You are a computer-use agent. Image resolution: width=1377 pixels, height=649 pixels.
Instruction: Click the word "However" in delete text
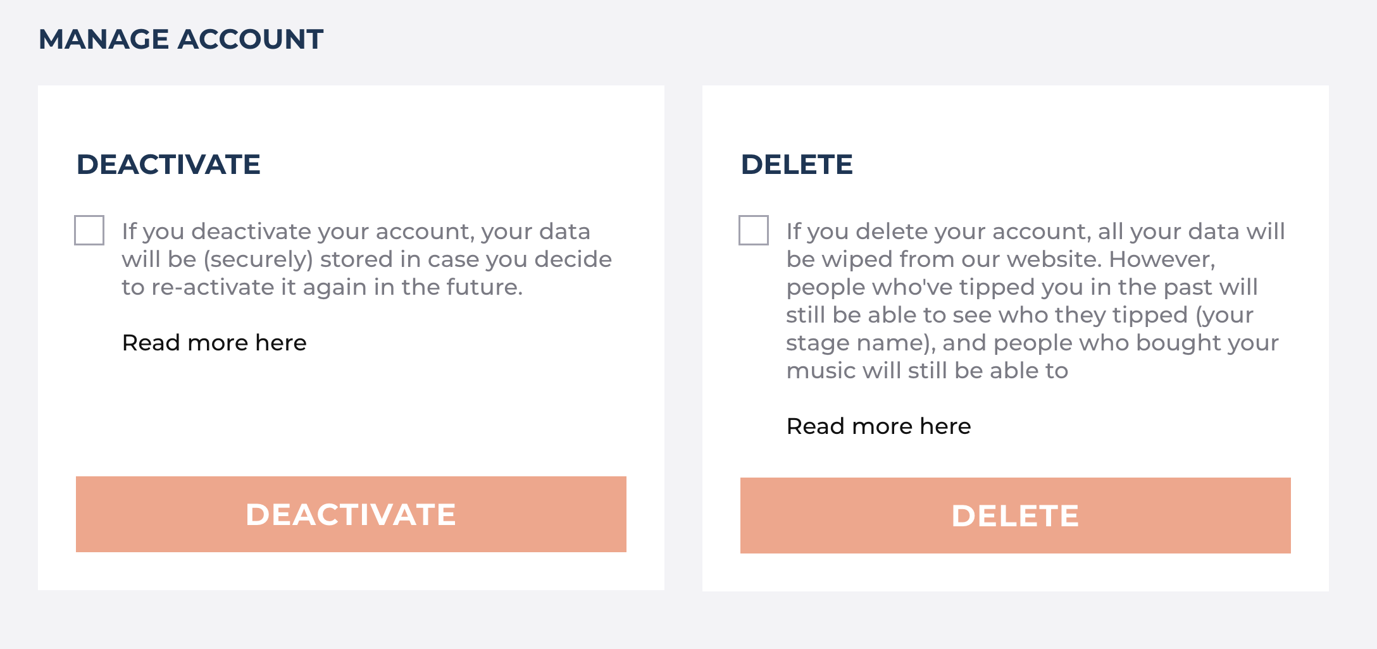click(x=1161, y=259)
